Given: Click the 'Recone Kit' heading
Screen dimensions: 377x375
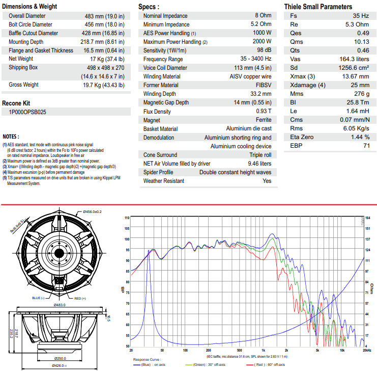Looking at the screenshot, I should 16,103.
